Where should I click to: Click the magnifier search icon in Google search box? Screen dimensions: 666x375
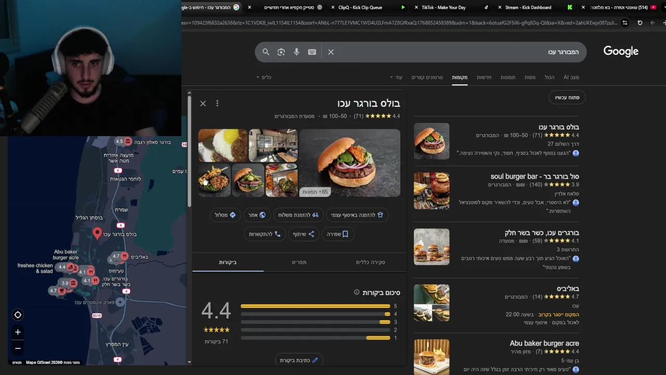[266, 52]
